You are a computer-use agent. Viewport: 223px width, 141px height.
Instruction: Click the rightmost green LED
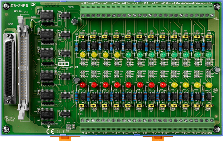tap(209, 55)
